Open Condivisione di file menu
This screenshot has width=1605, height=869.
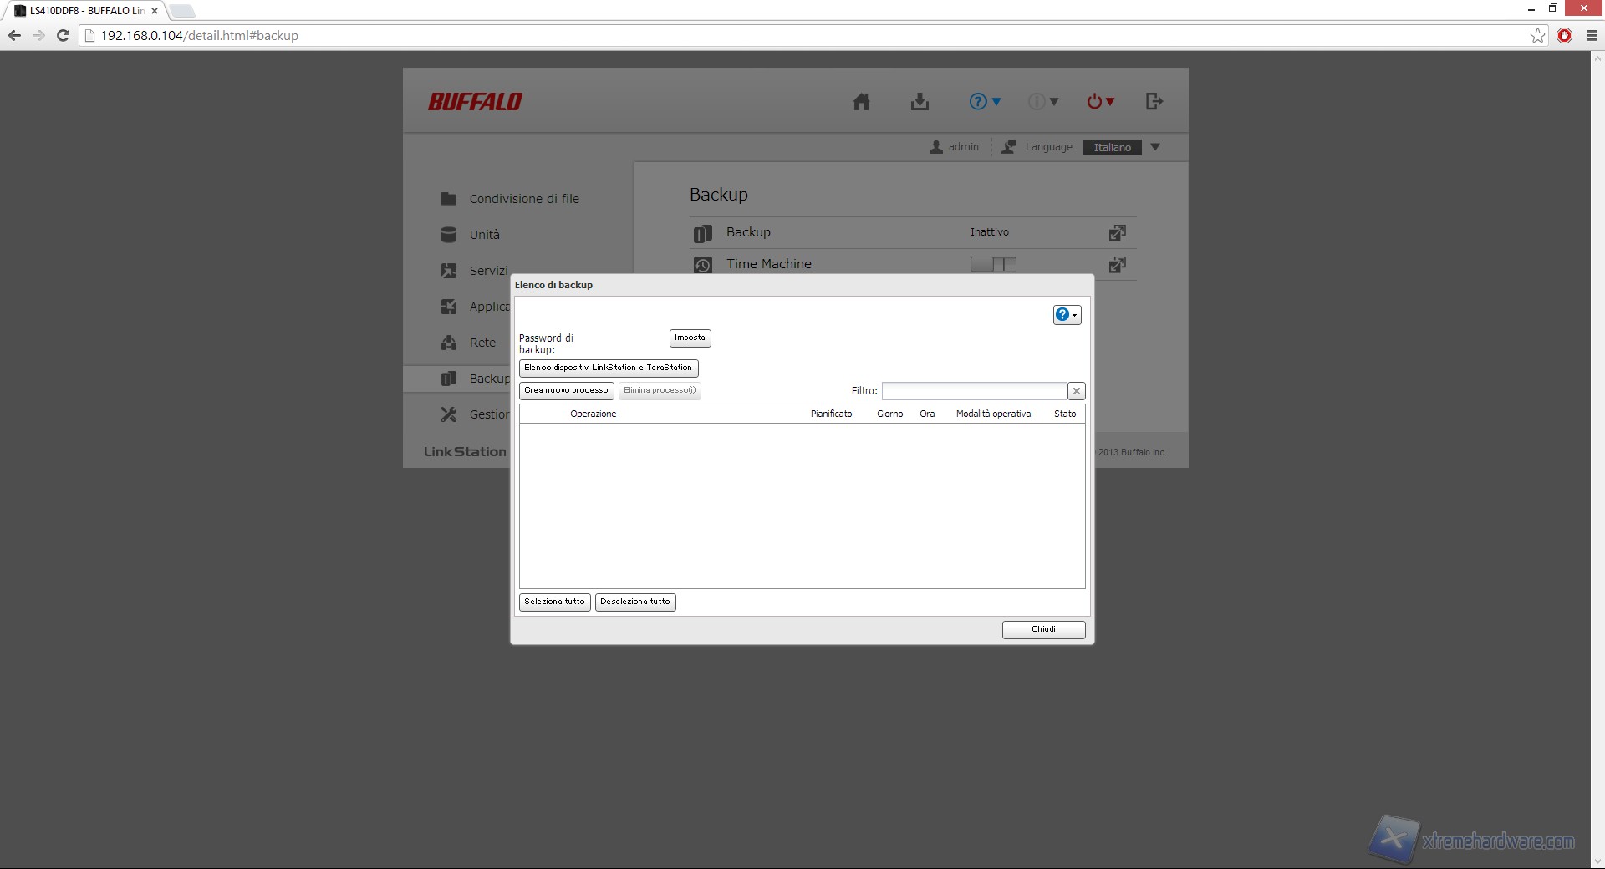tap(523, 199)
